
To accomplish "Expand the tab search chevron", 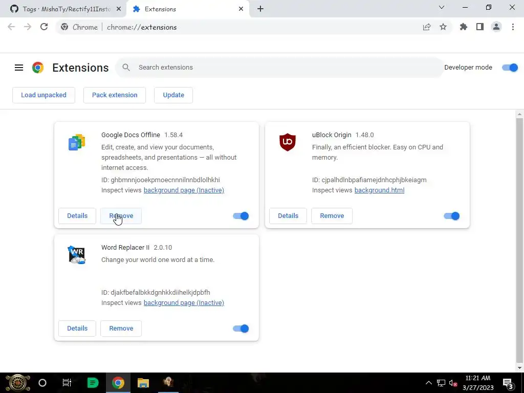I will point(442,7).
